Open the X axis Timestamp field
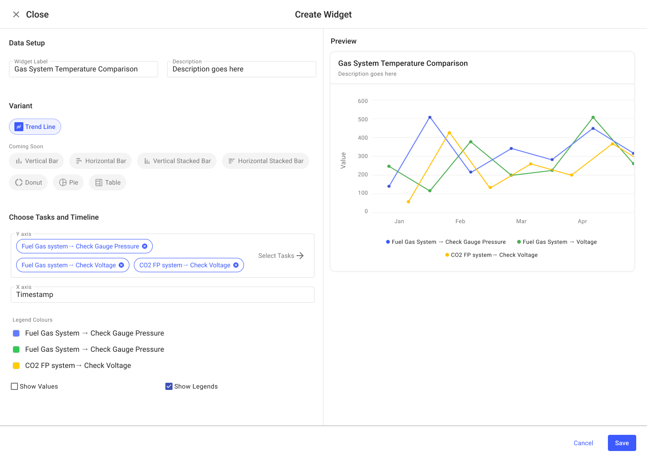647x460 pixels. click(162, 295)
